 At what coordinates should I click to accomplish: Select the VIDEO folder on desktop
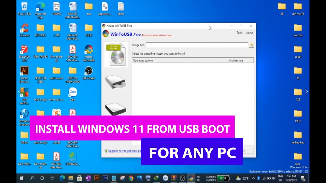click(24, 137)
